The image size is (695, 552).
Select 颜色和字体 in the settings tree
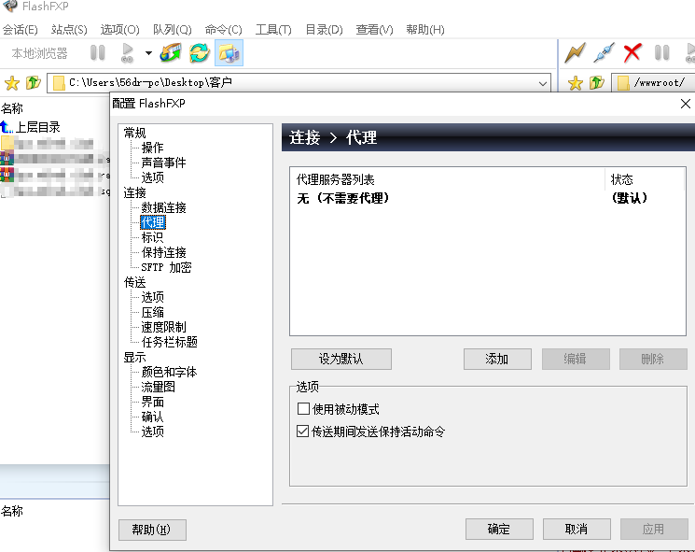169,372
